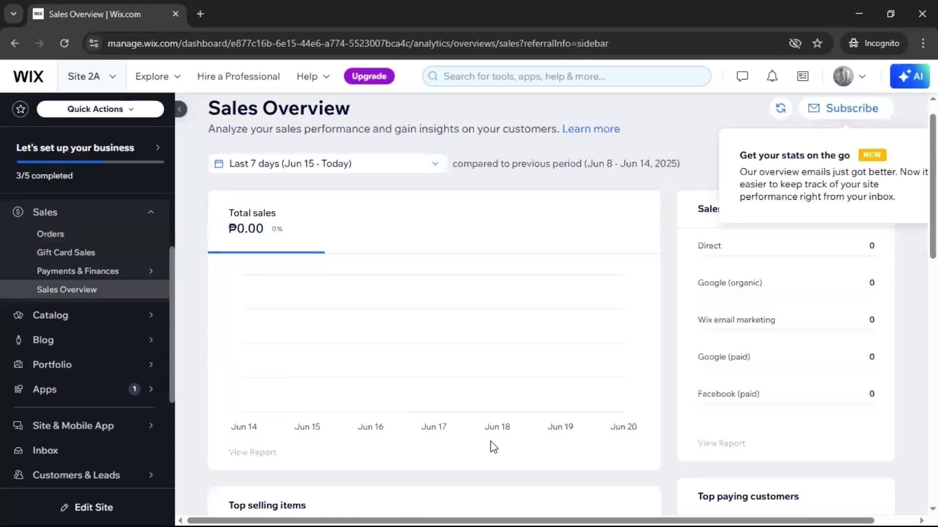Screen dimensions: 938x527
Task: Open the Explore dropdown menu
Action: click(x=158, y=77)
